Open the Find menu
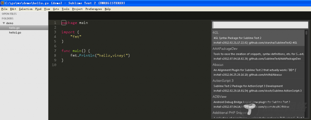The image size is (311, 120). click(x=38, y=9)
